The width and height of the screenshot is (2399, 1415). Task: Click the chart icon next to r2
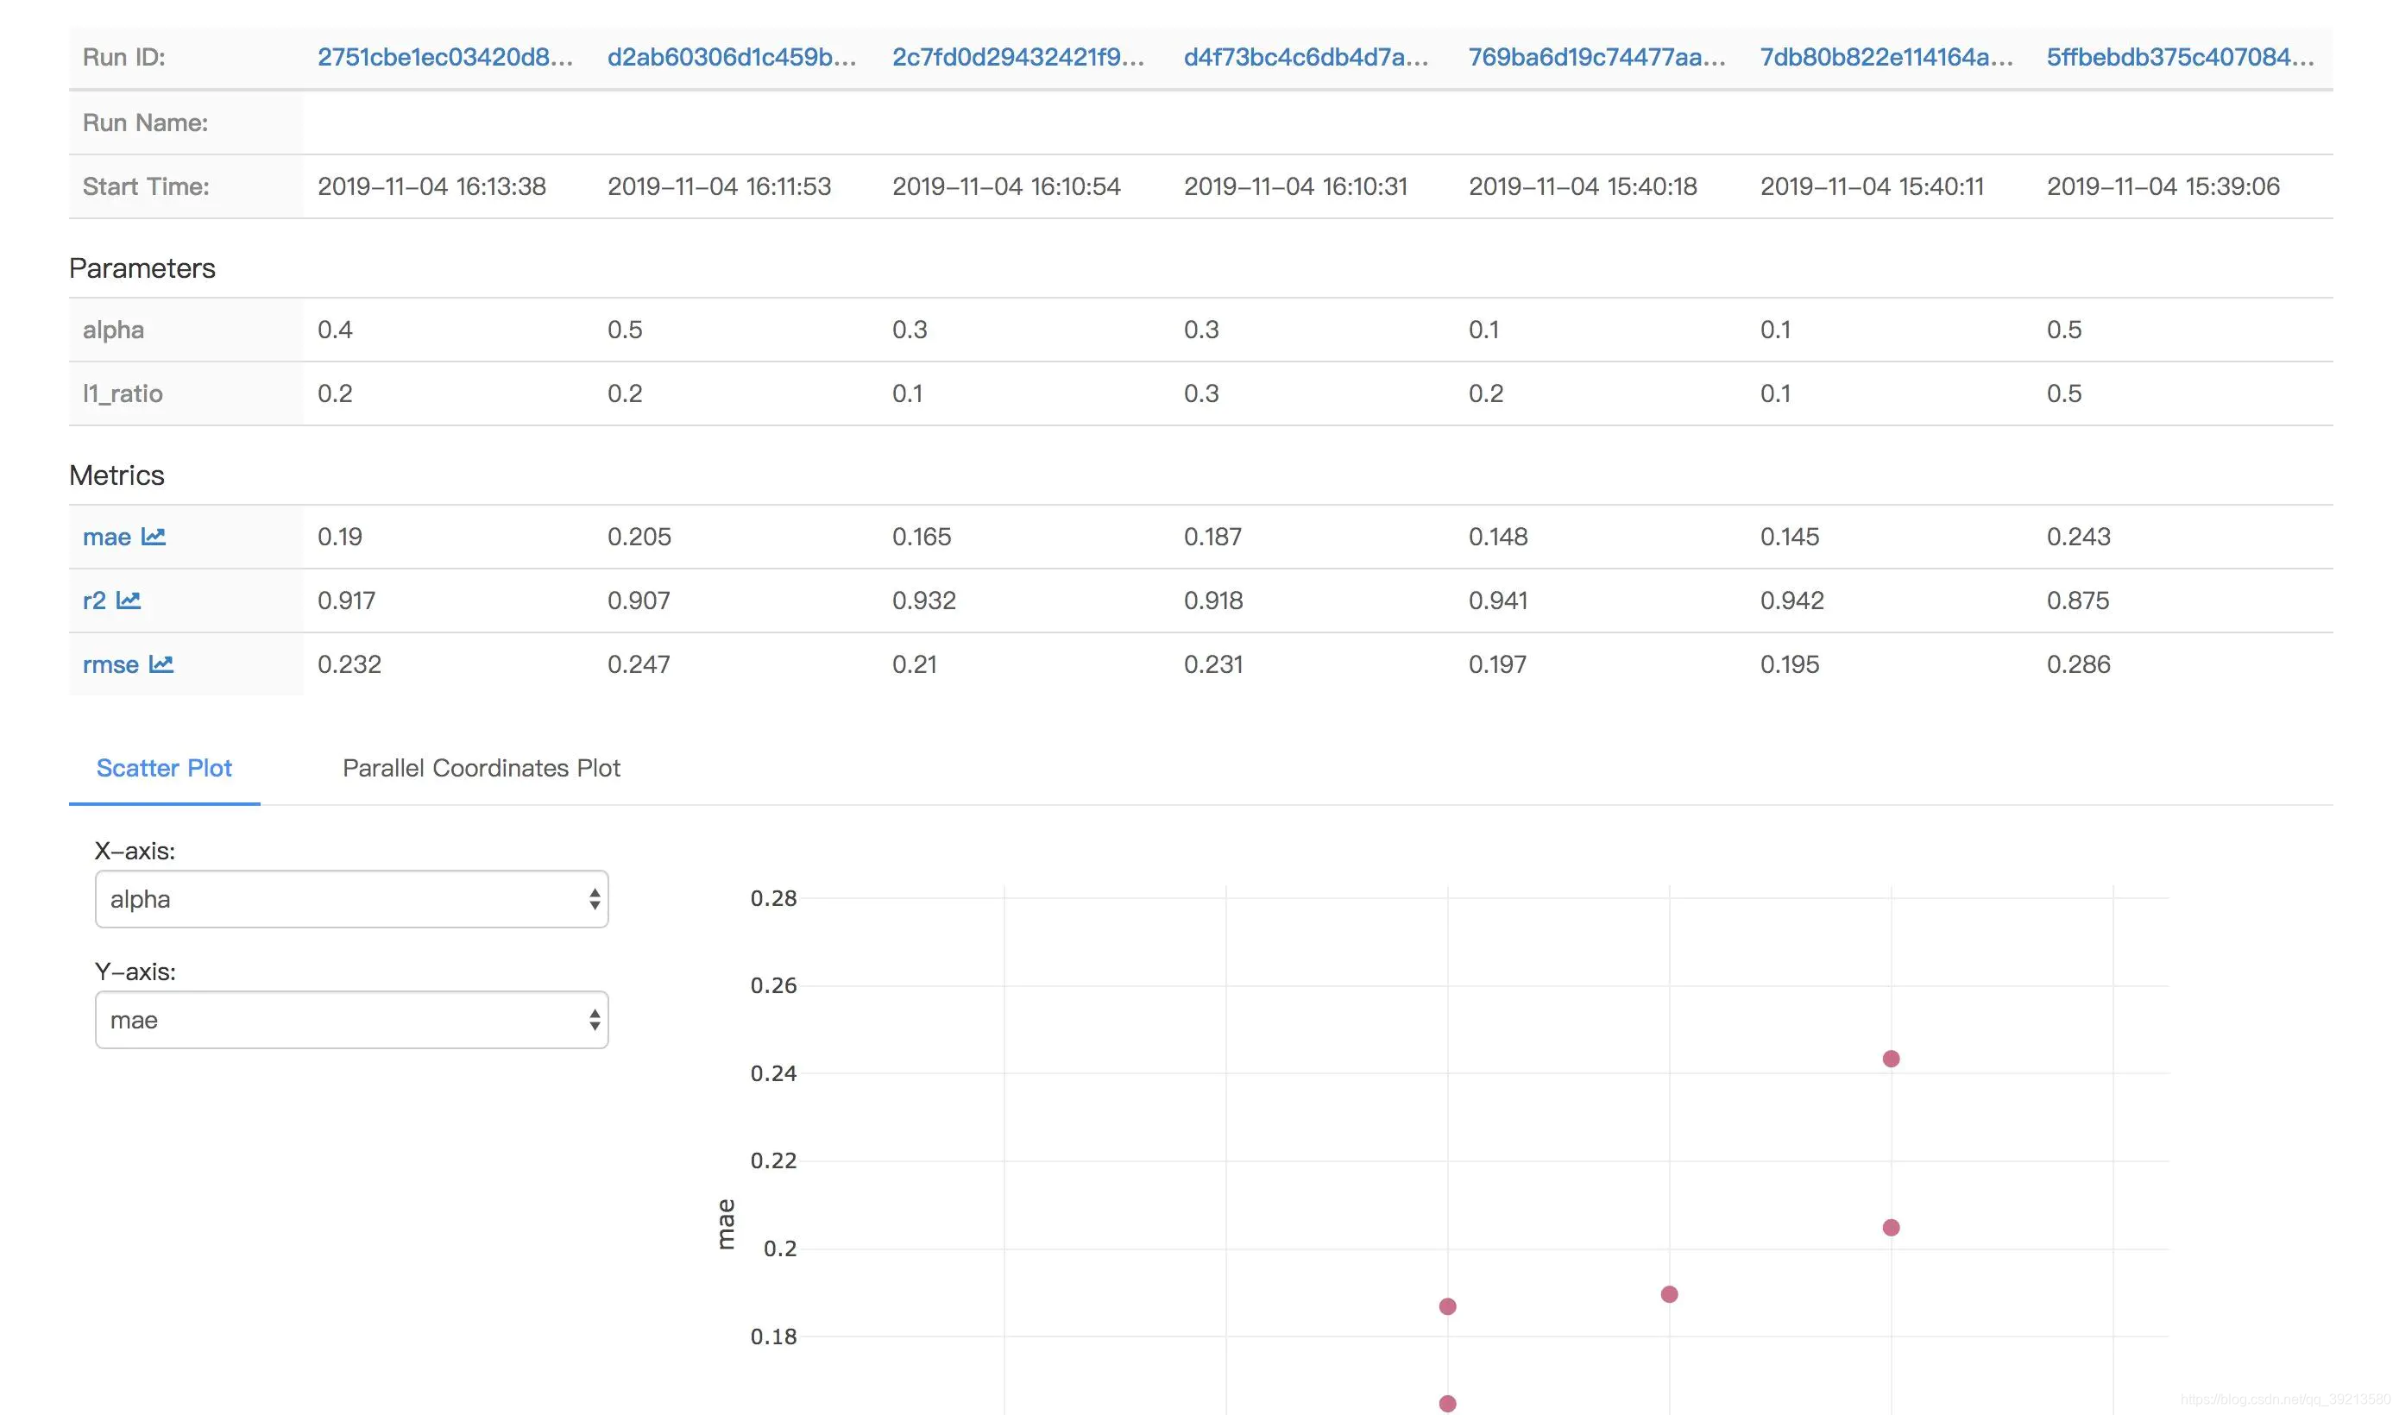(129, 601)
